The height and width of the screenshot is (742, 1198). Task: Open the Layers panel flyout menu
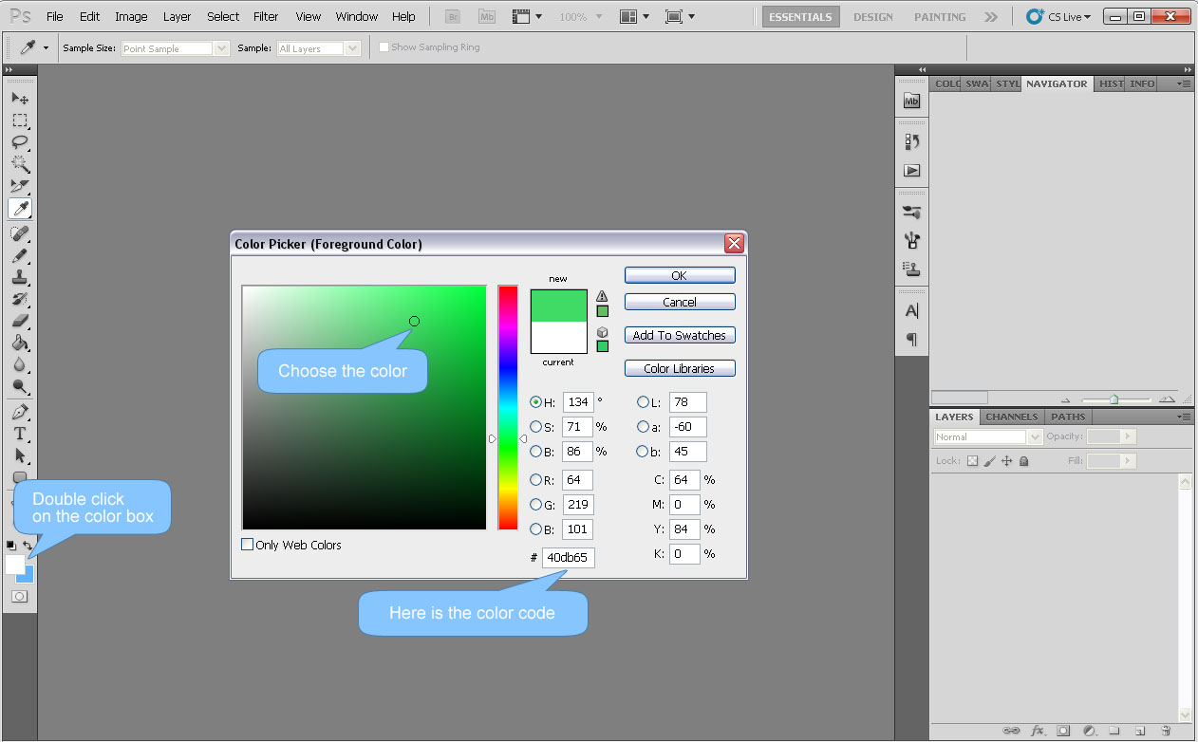click(x=1184, y=417)
